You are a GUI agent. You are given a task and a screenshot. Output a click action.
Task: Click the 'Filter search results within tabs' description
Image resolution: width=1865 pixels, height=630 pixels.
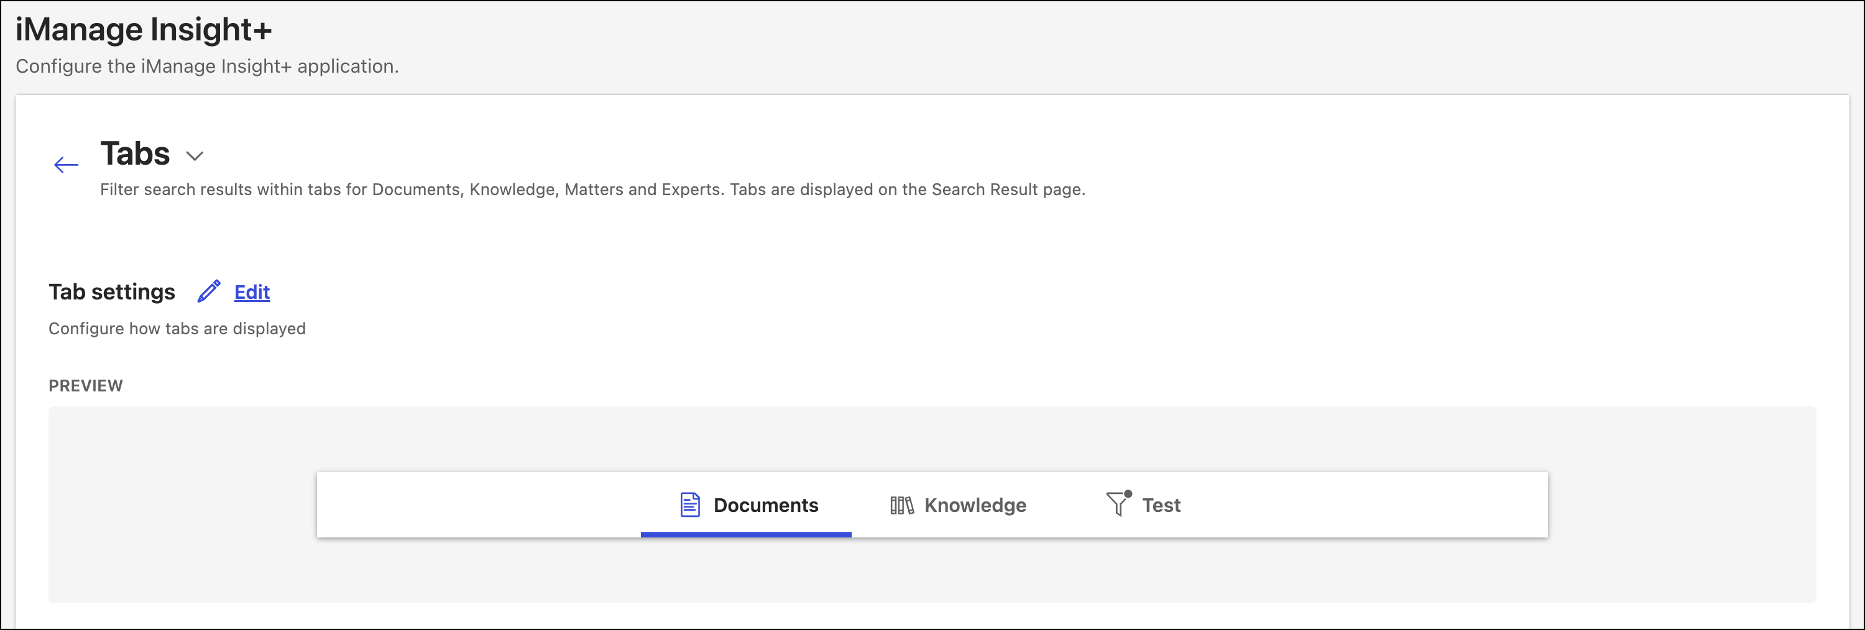(591, 189)
